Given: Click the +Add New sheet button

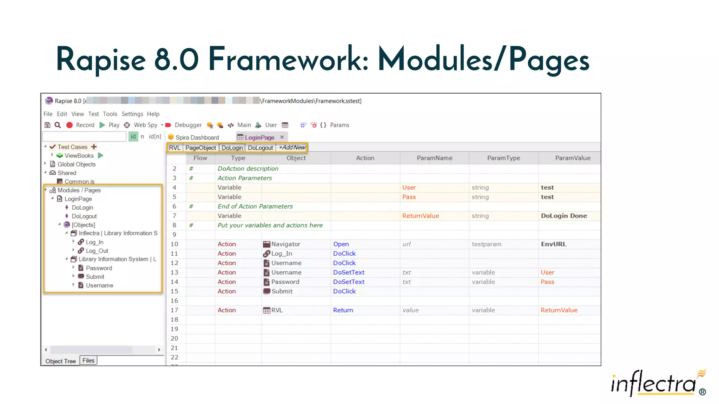Looking at the screenshot, I should [292, 148].
